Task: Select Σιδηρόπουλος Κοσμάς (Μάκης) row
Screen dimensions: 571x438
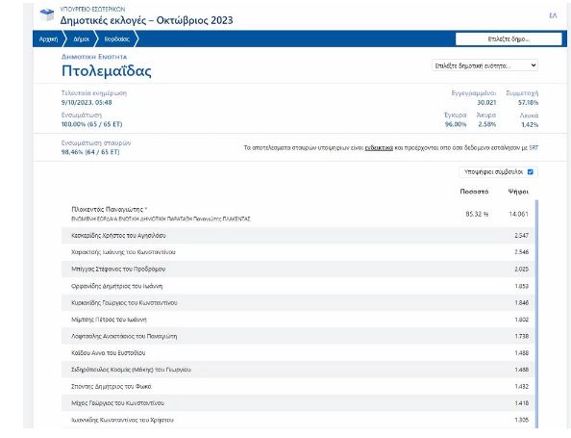Action: [298, 370]
